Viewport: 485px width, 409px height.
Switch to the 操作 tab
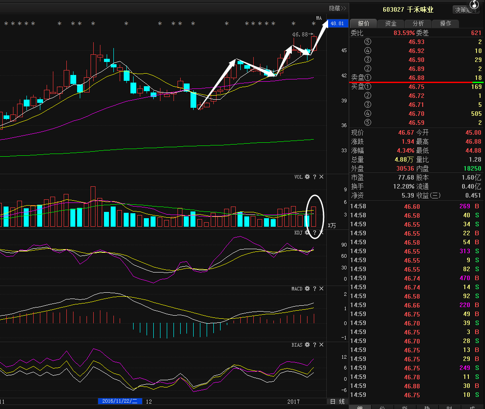coord(446,23)
